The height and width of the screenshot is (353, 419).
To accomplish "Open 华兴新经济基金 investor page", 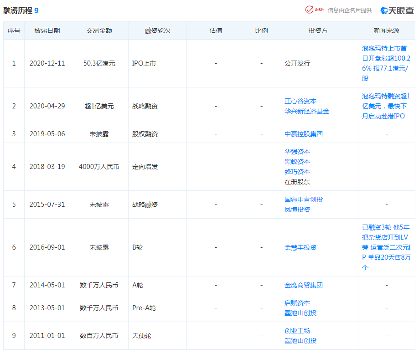I will tap(306, 111).
